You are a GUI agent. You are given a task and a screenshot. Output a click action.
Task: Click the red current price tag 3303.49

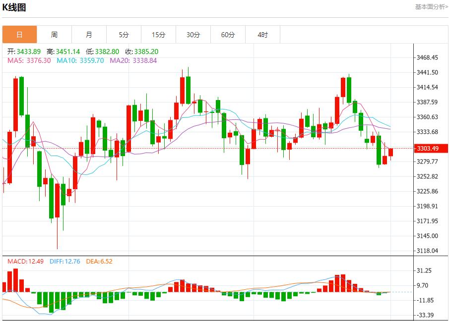click(430, 148)
